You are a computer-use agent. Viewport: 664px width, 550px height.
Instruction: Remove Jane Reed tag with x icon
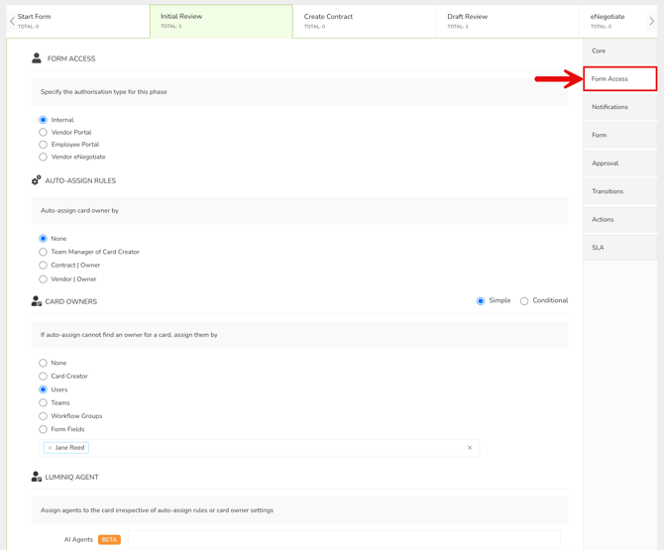(51, 448)
